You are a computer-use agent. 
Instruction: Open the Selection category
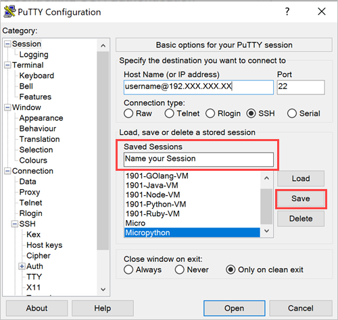36,150
